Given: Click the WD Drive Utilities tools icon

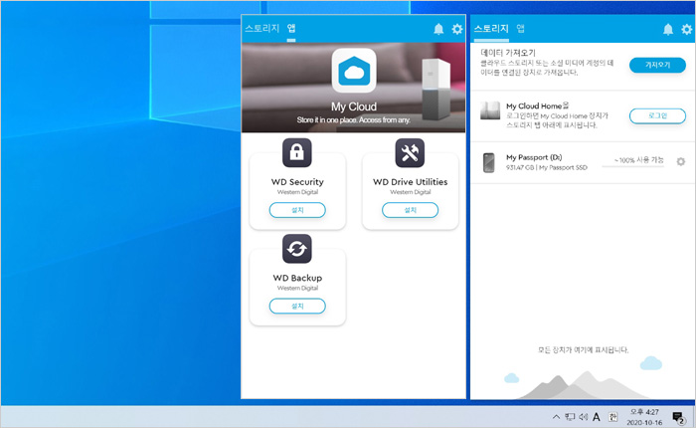Looking at the screenshot, I should (410, 153).
